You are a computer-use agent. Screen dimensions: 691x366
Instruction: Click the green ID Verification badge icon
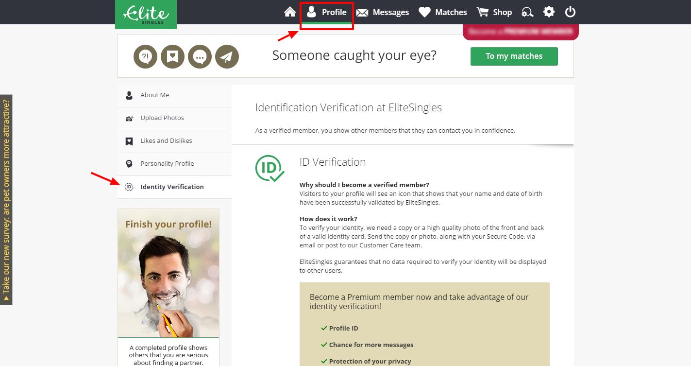(x=270, y=169)
